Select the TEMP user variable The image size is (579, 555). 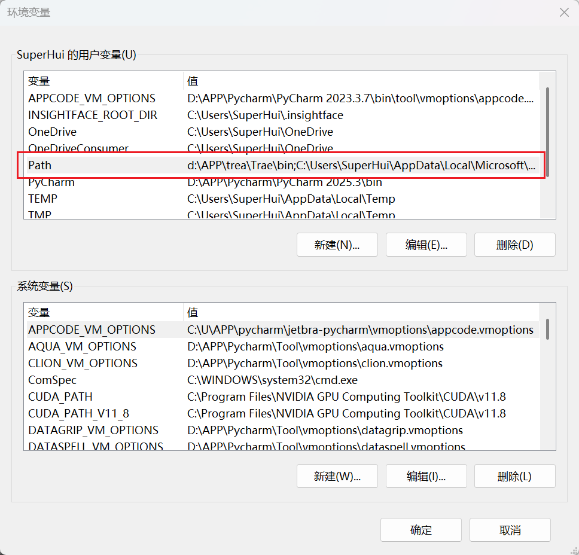click(284, 199)
